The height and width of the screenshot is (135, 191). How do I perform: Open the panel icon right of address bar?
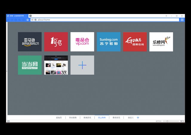pyautogui.click(x=182, y=20)
